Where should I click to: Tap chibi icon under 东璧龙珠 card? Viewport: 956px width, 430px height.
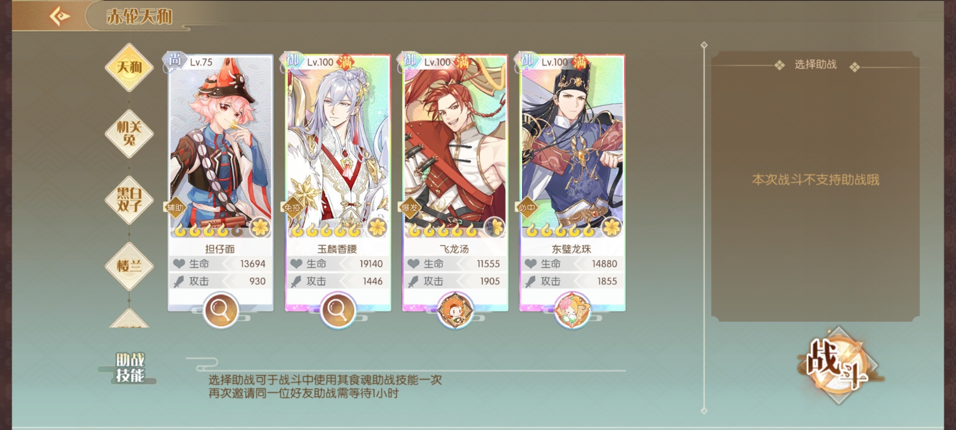pyautogui.click(x=572, y=310)
